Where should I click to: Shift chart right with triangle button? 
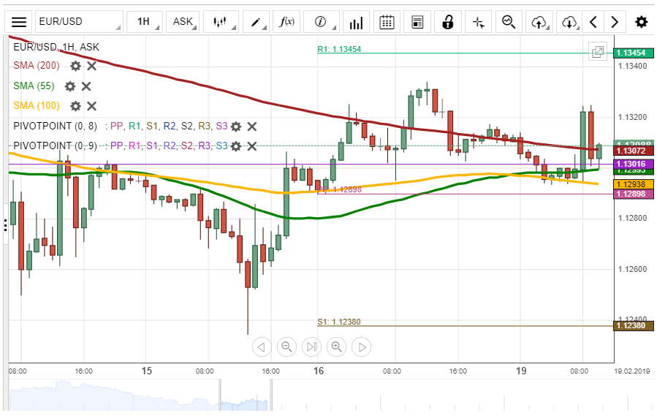tap(362, 347)
